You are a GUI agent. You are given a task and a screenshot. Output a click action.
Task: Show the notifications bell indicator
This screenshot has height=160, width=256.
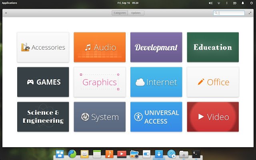(x=243, y=3)
